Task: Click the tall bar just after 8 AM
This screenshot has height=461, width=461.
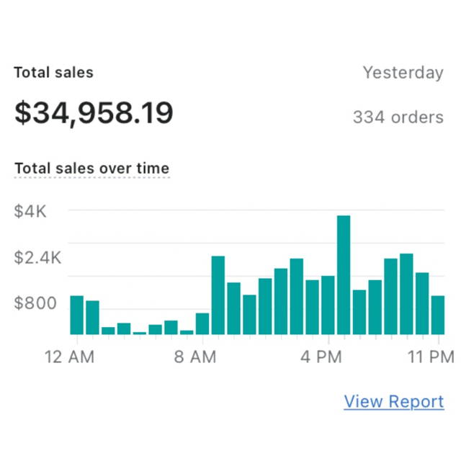Action: click(x=218, y=295)
